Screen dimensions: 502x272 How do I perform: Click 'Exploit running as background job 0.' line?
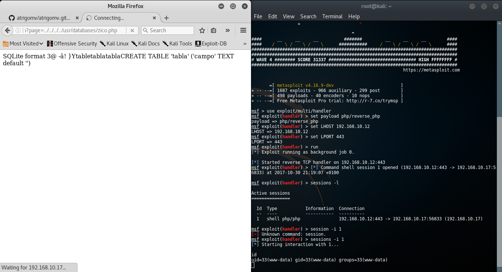(303, 152)
